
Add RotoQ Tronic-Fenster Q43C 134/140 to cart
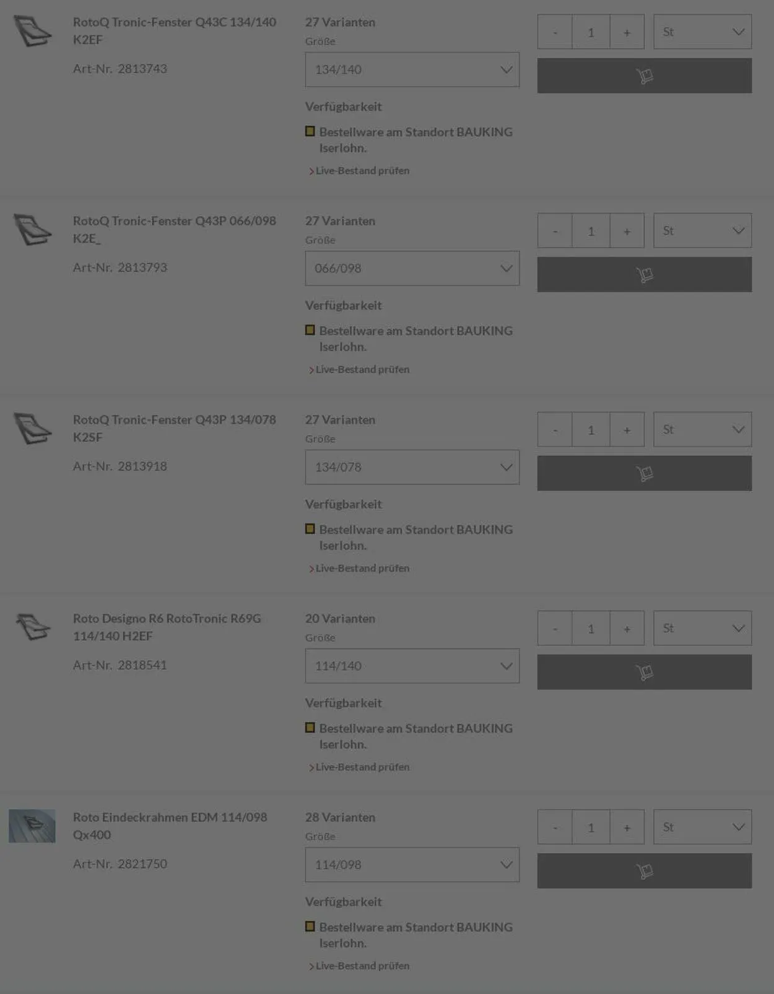[x=644, y=76]
